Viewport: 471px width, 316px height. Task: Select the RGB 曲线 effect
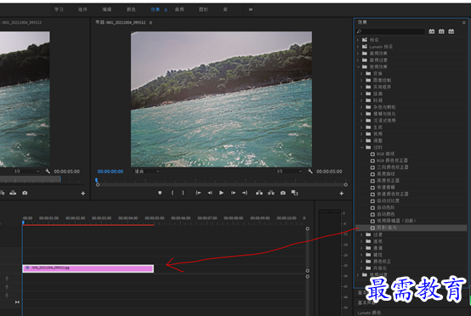pyautogui.click(x=385, y=154)
